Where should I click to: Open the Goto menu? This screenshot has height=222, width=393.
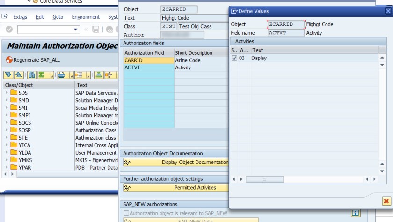[58, 17]
